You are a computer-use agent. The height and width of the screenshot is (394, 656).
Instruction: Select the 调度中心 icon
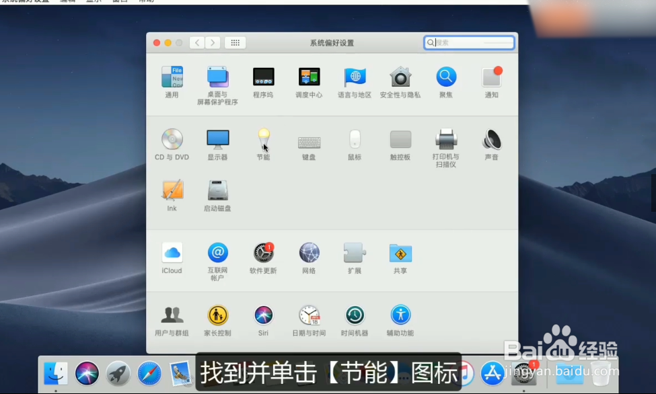click(309, 77)
